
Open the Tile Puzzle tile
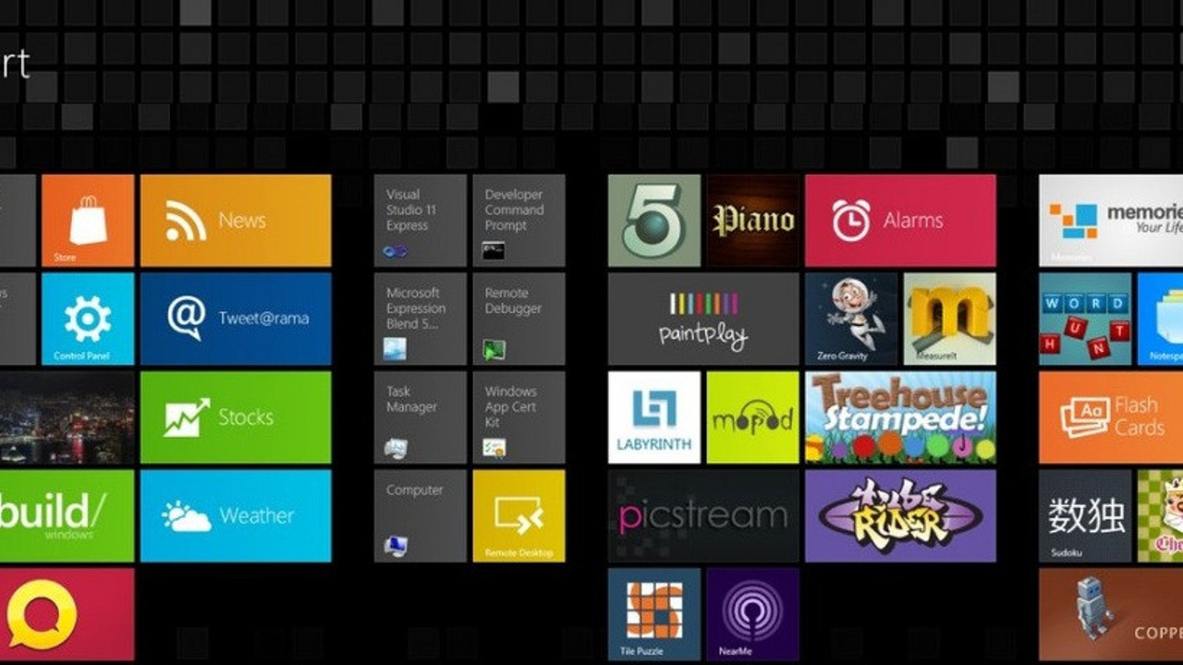point(654,614)
